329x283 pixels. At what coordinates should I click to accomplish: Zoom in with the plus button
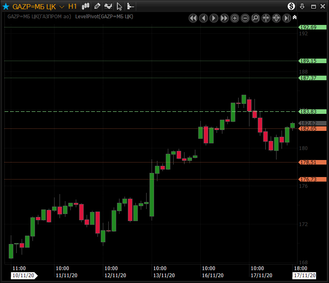tap(234, 18)
